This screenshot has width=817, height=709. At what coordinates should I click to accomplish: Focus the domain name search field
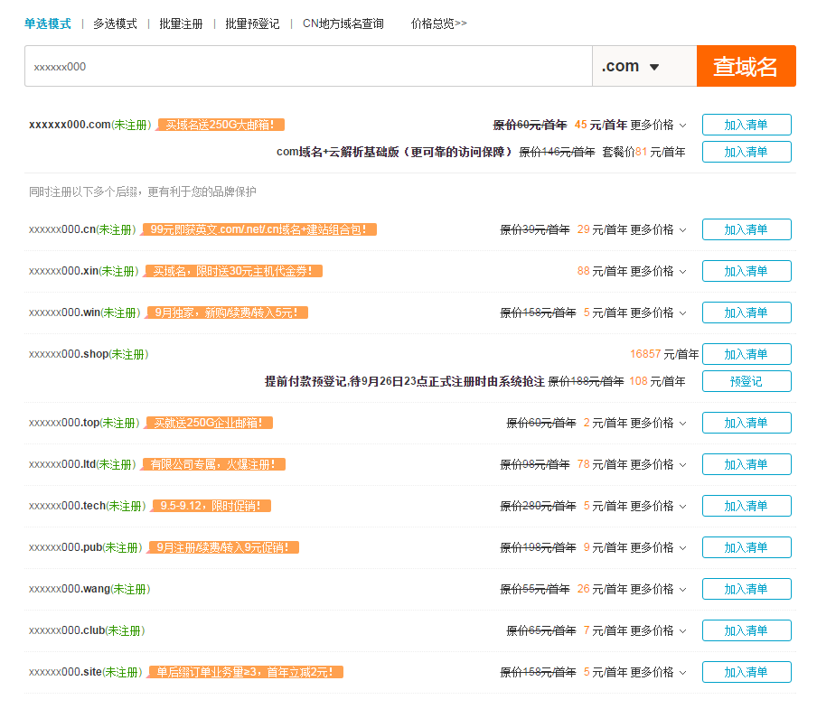(x=307, y=67)
